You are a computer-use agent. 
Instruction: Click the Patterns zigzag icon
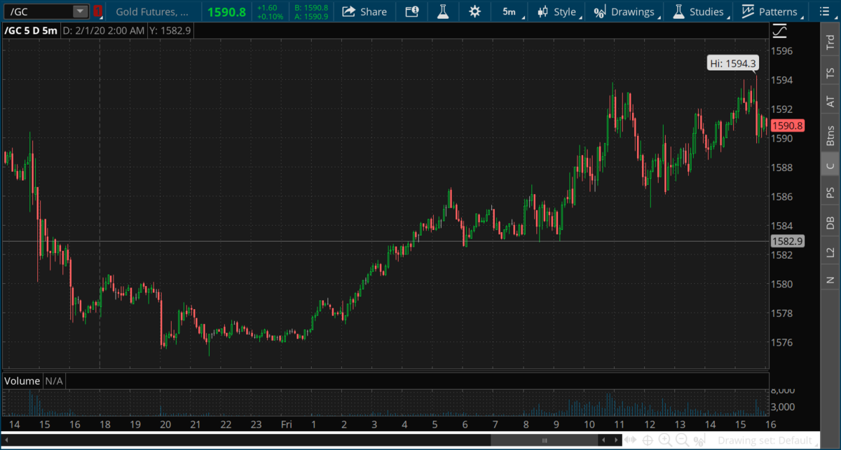tap(748, 11)
